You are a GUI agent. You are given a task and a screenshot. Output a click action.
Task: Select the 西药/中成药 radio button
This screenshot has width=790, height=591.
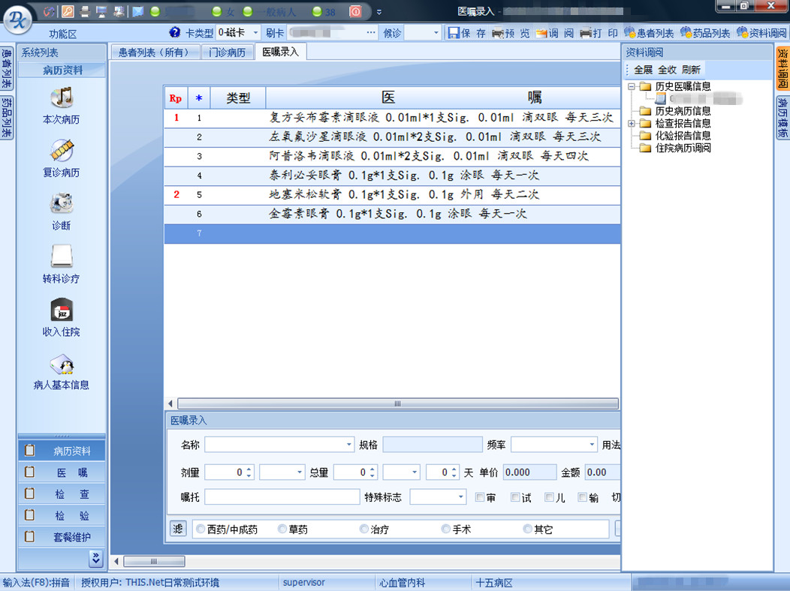coord(201,529)
